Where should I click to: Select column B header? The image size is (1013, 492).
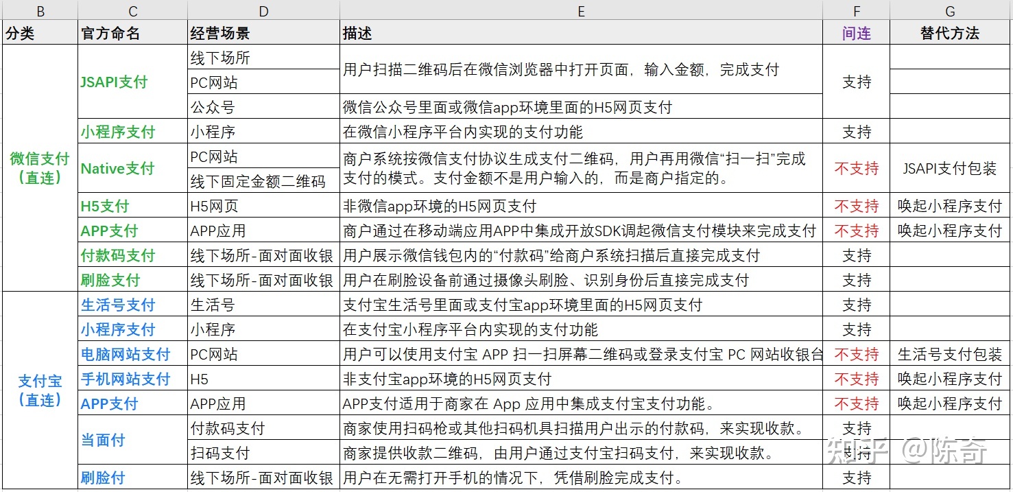(x=39, y=11)
